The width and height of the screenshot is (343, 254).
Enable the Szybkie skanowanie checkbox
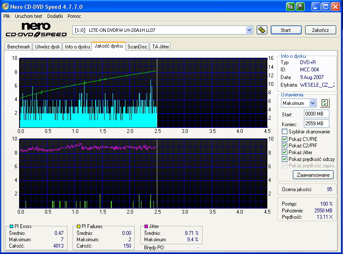coord(284,132)
